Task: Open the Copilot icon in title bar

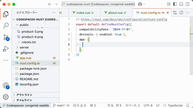Action: coord(140,4)
